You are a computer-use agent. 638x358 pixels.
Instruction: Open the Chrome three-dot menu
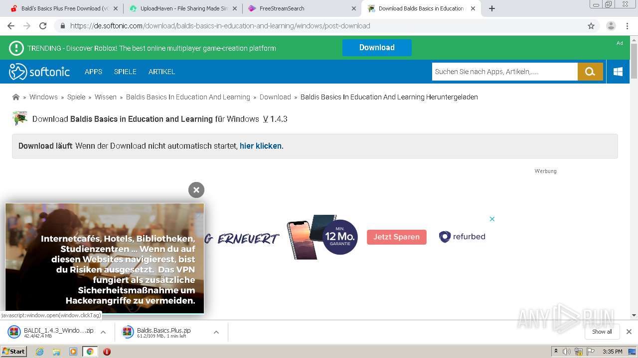tap(627, 26)
